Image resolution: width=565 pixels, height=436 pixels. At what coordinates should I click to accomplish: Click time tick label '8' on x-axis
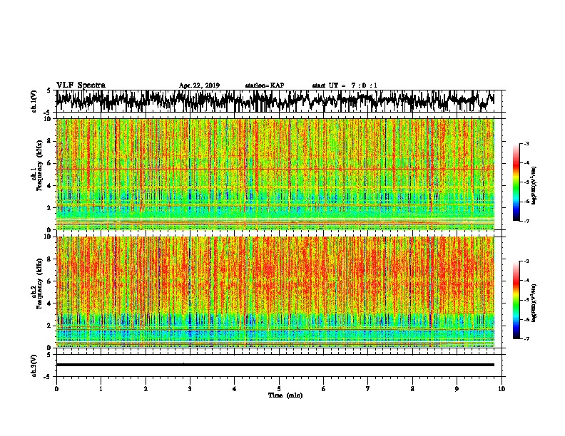[412, 389]
